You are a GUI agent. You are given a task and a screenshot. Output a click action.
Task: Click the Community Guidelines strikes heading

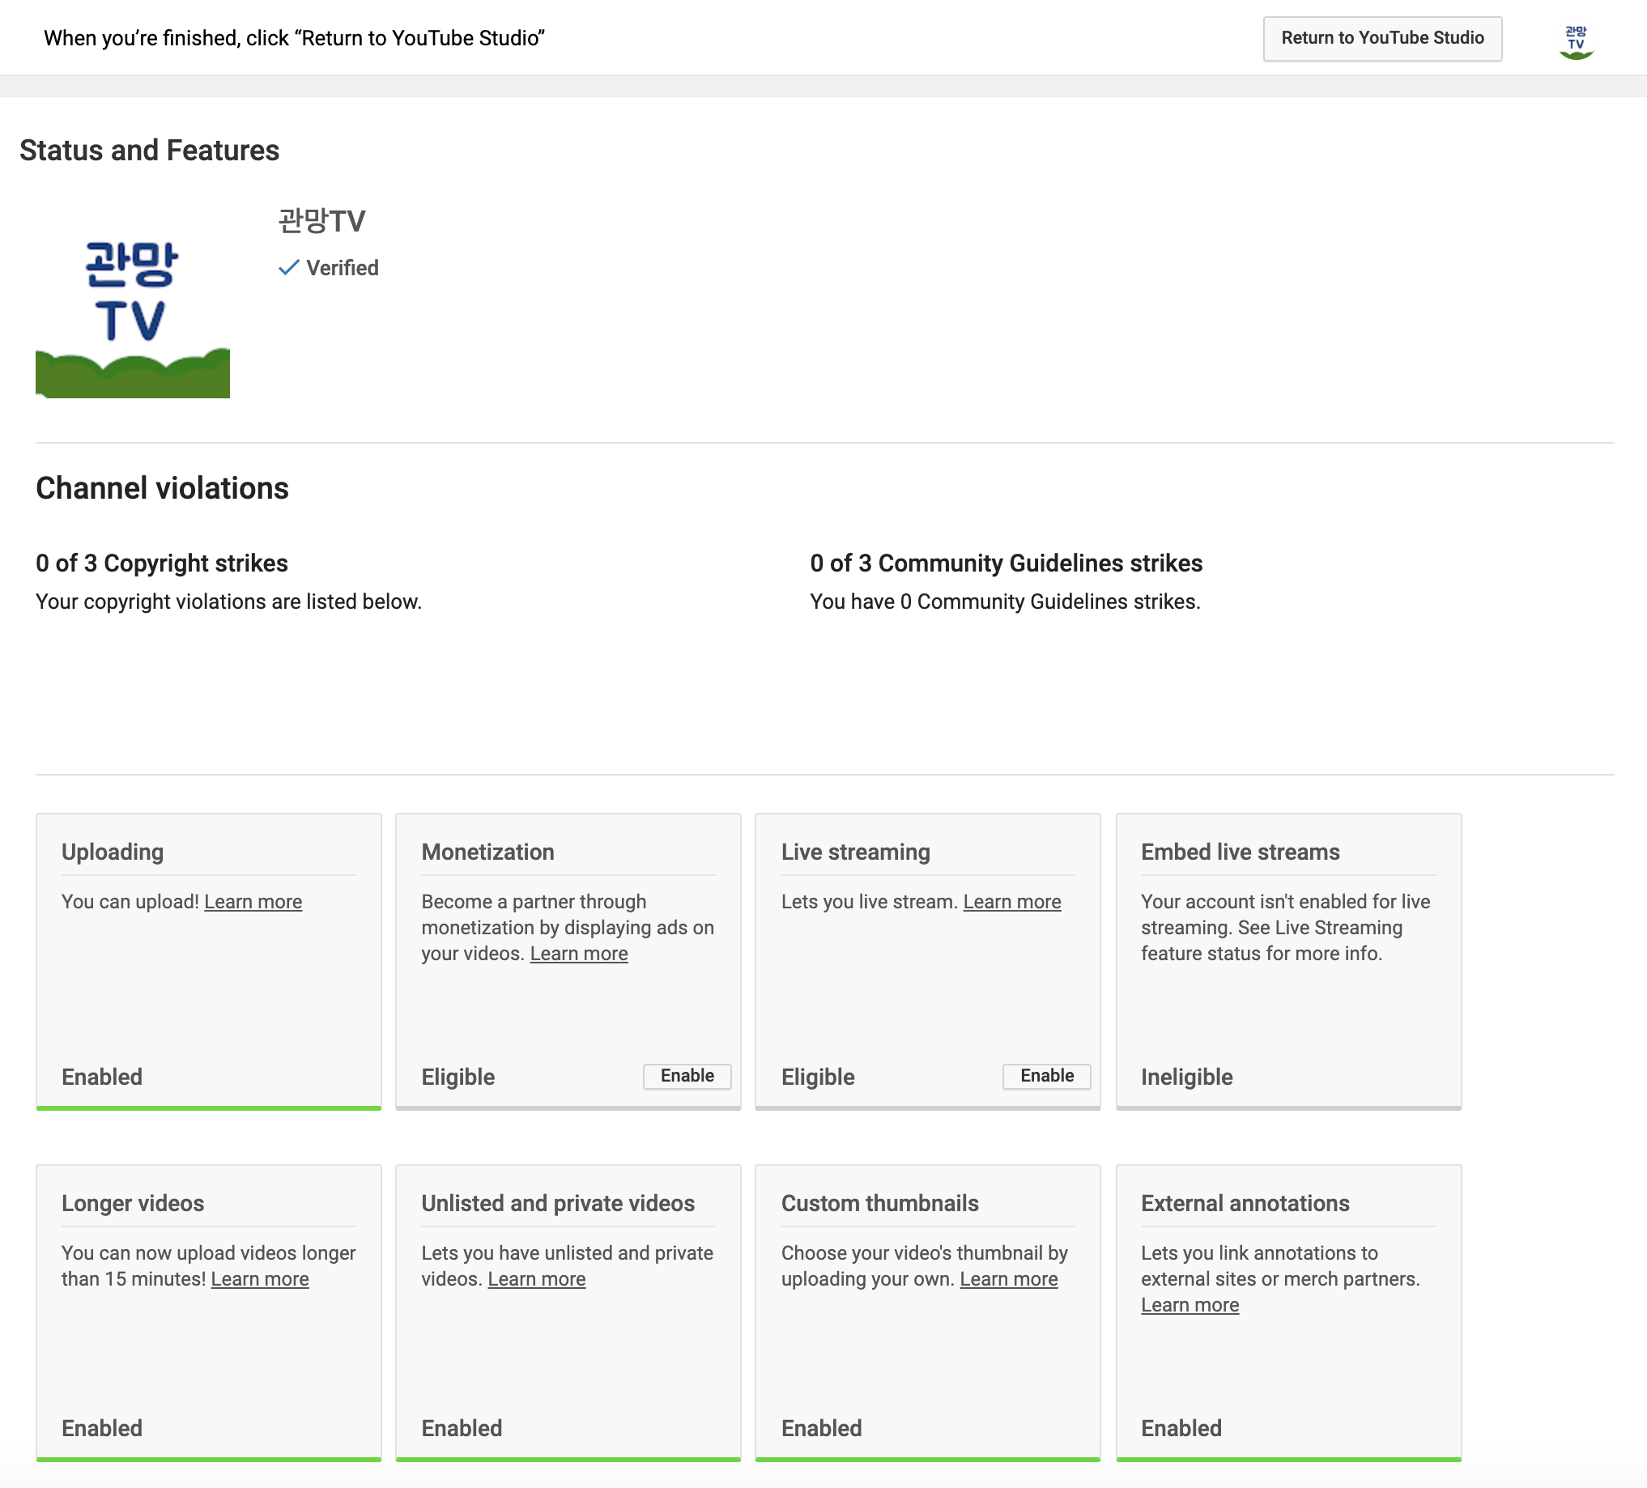coord(1006,563)
